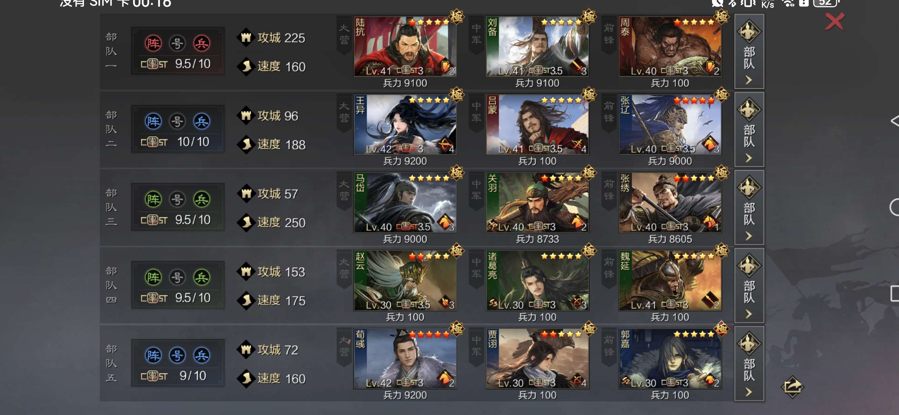The width and height of the screenshot is (899, 415).
Task: Open the 部队四 side tab button
Action: pos(749,286)
